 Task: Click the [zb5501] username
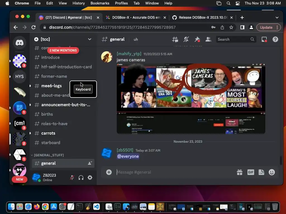[x=125, y=150]
